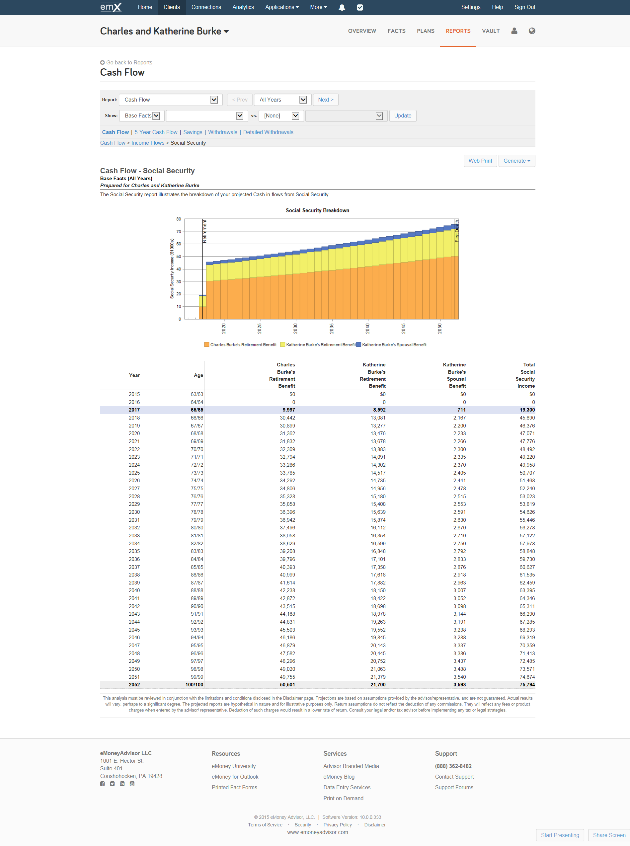Screen dimensions: 630x846
Task: Open the Base Facts dropdown
Action: pos(142,116)
